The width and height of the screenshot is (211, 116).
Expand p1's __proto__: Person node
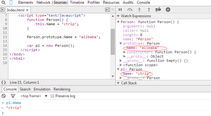[121, 78]
